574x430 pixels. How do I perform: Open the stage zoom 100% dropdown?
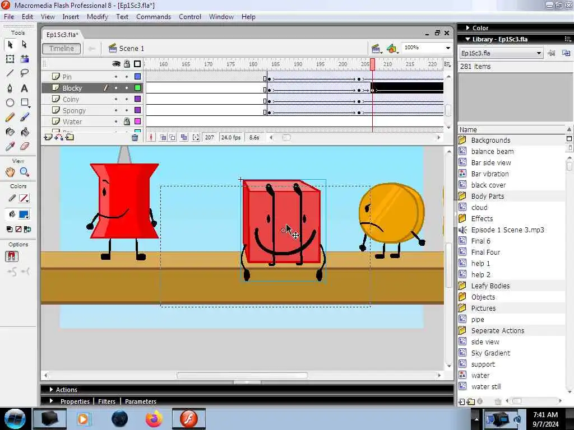[448, 48]
